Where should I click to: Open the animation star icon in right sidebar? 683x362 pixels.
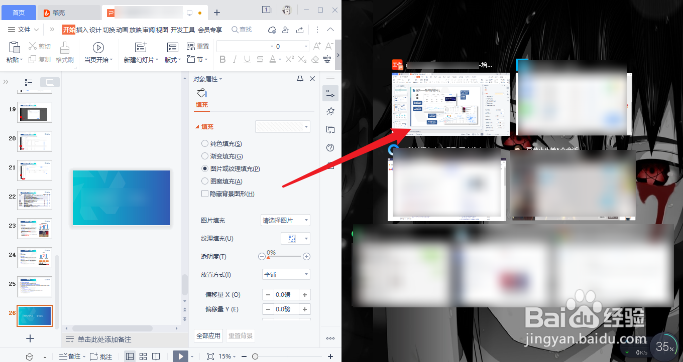(x=330, y=111)
